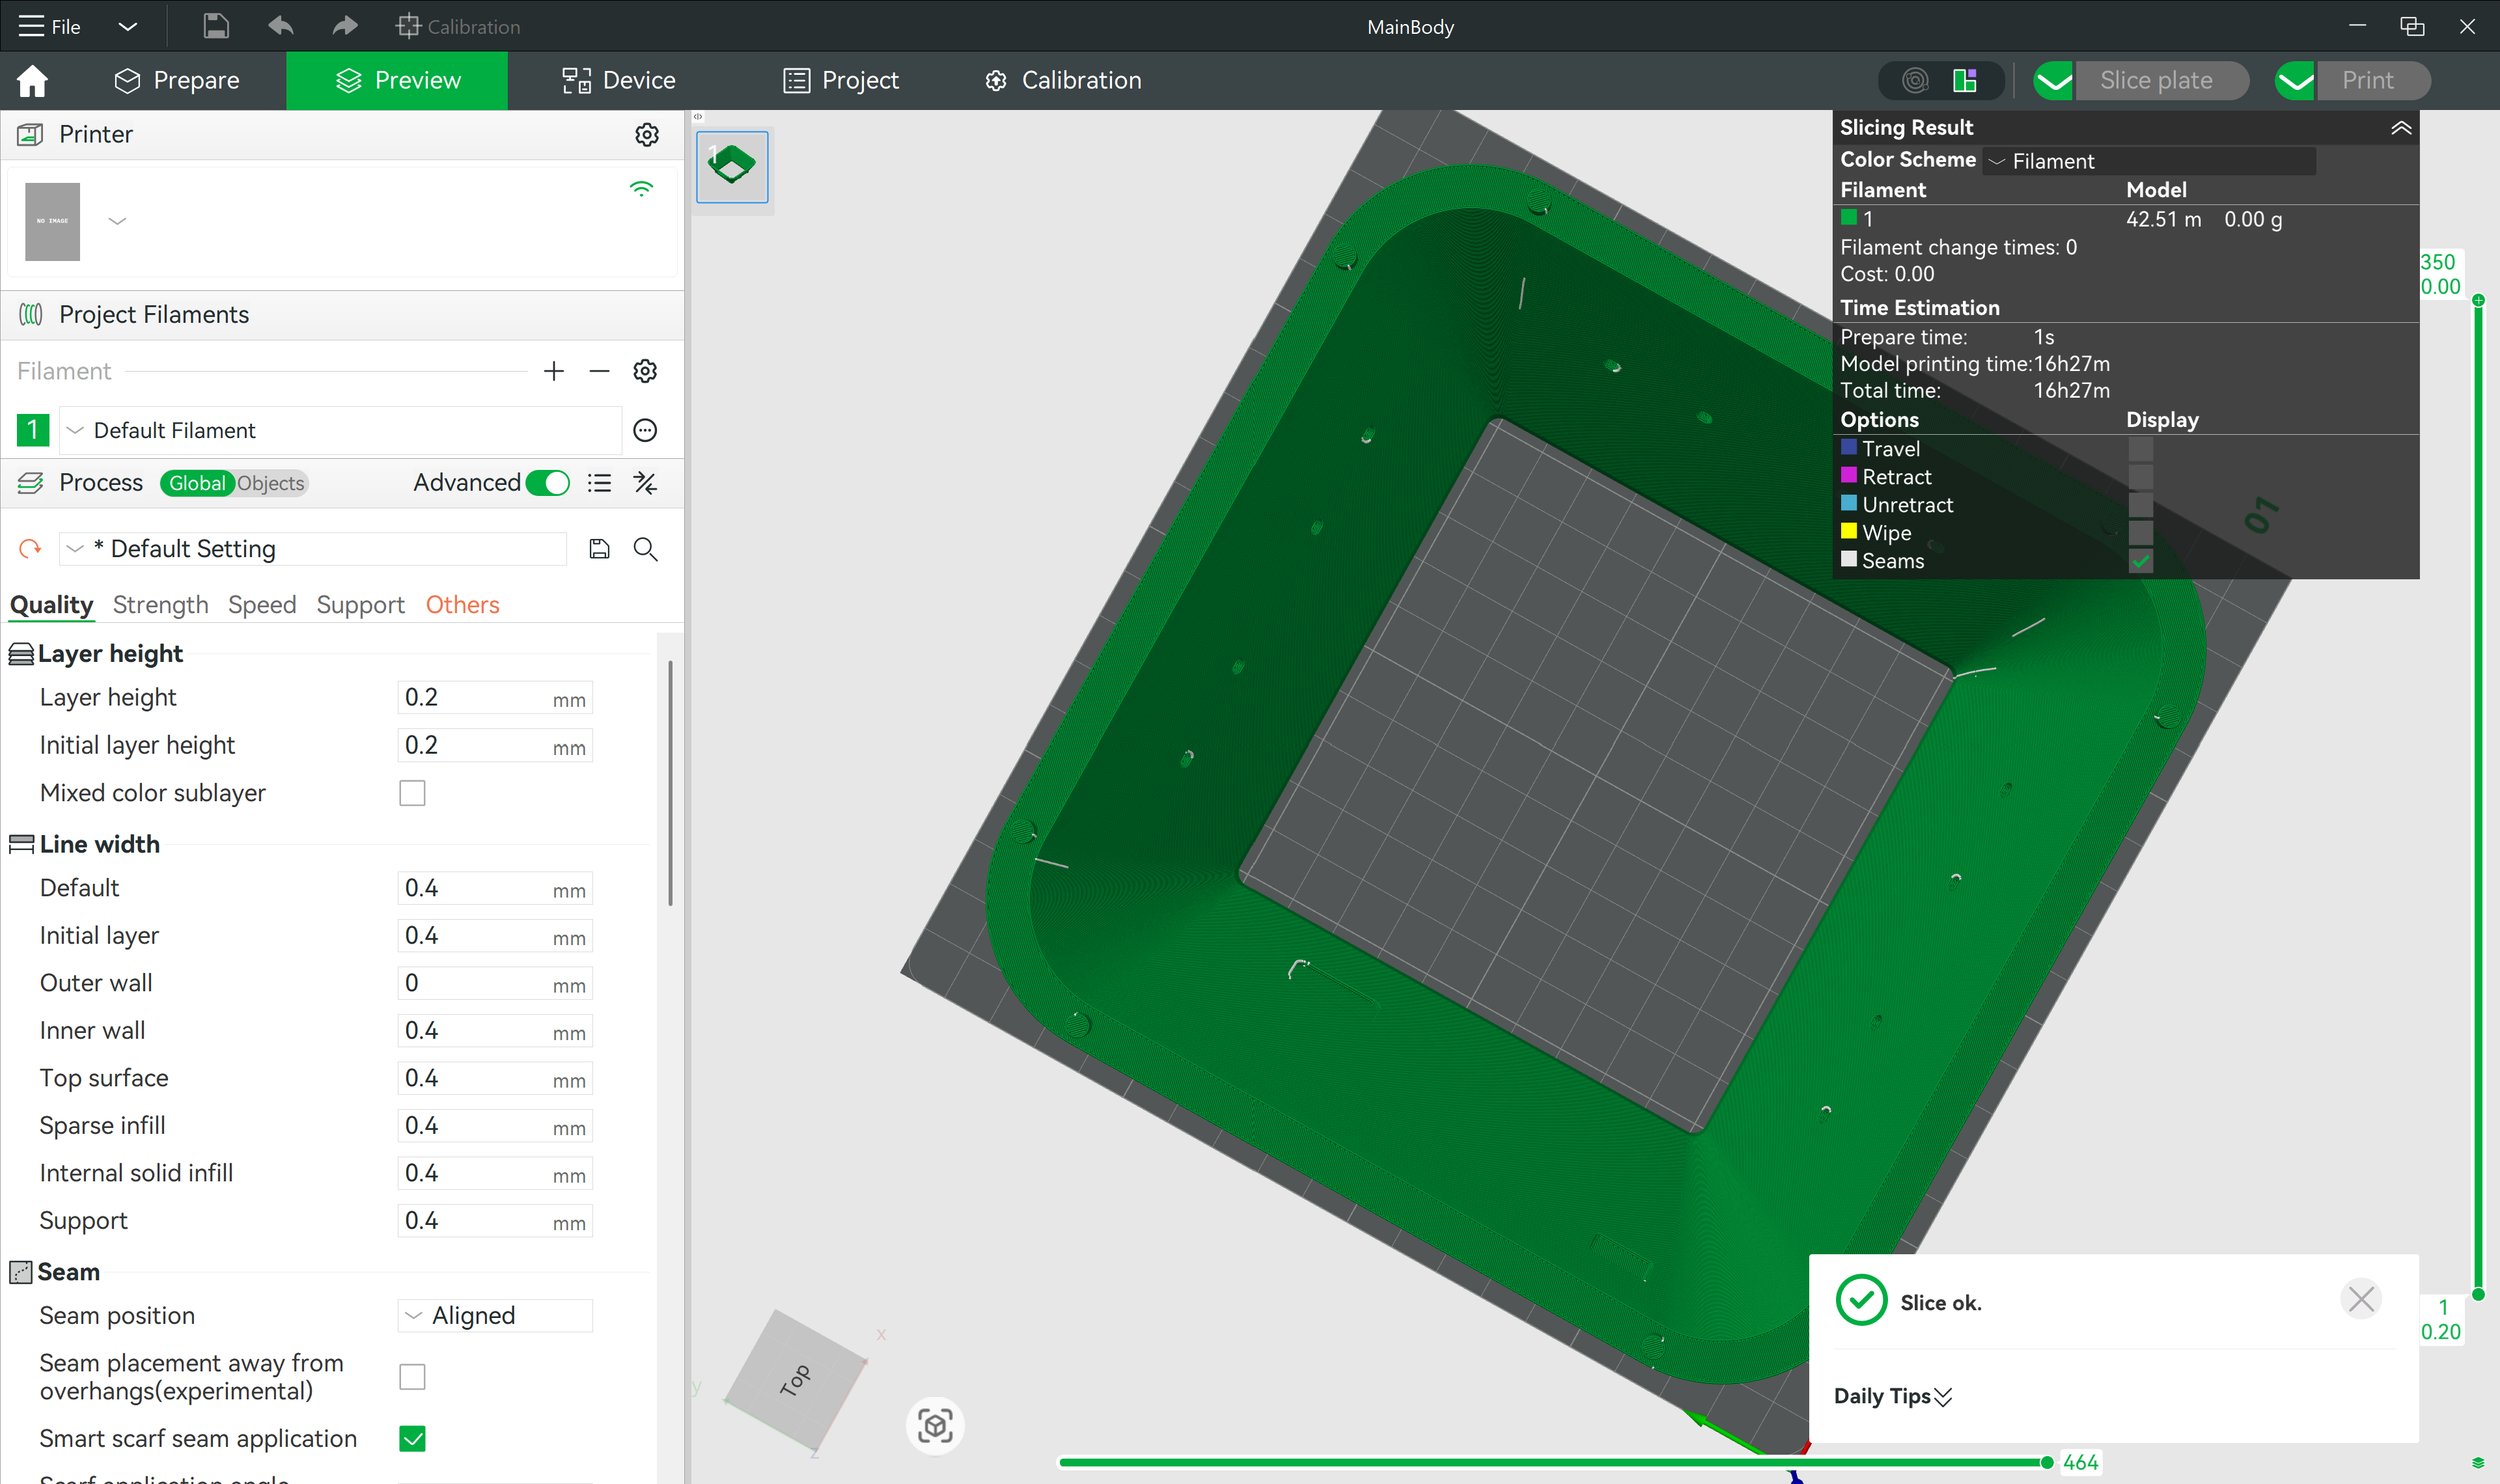Open the Others settings tab
The height and width of the screenshot is (1484, 2500).
tap(462, 604)
